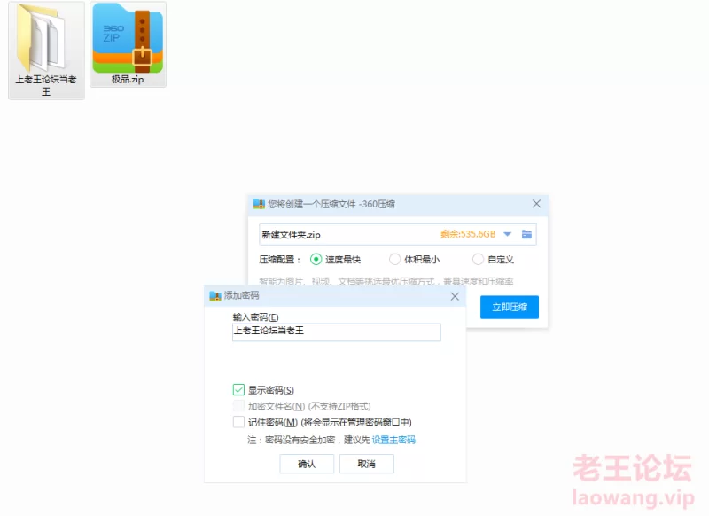Click the 剩余:535.6GB free space text

(x=468, y=234)
